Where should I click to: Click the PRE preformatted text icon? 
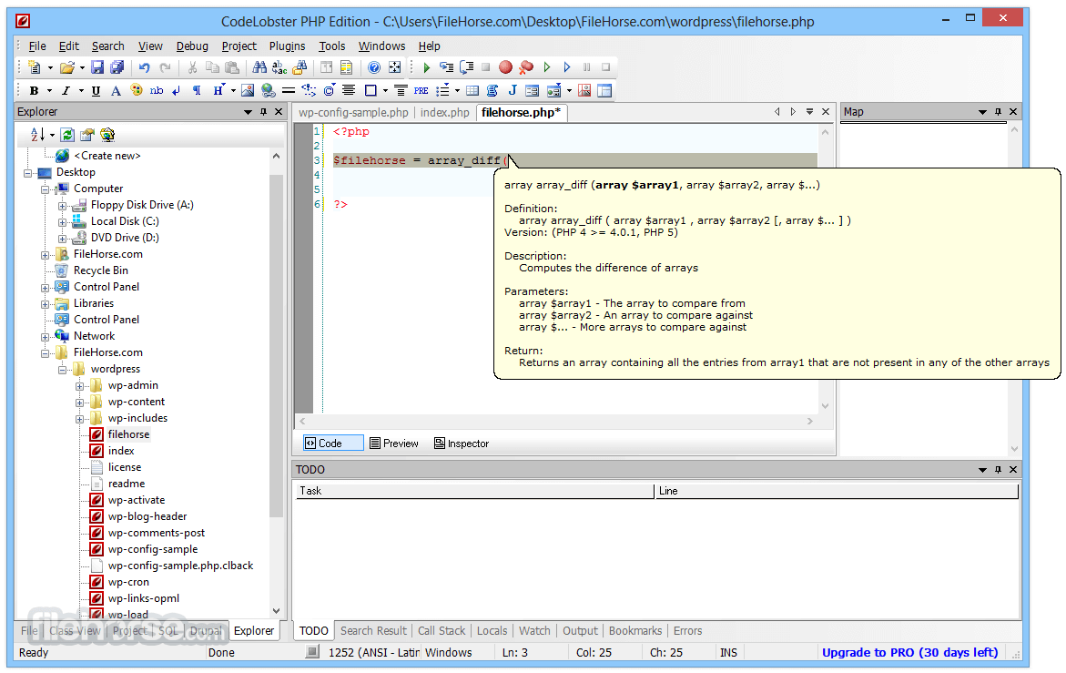point(421,90)
